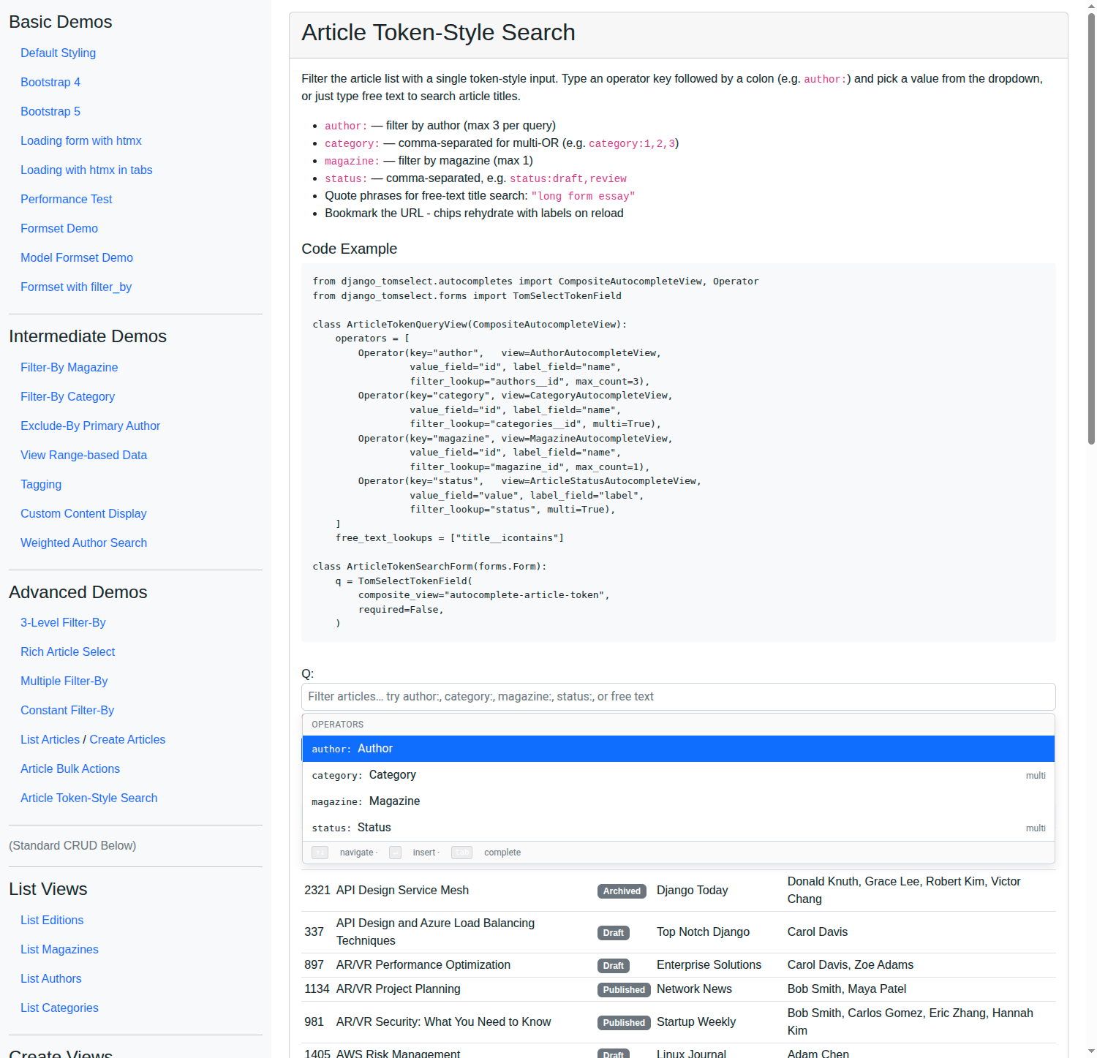
Task: Open Weighted Author Search demo
Action: pyautogui.click(x=84, y=543)
